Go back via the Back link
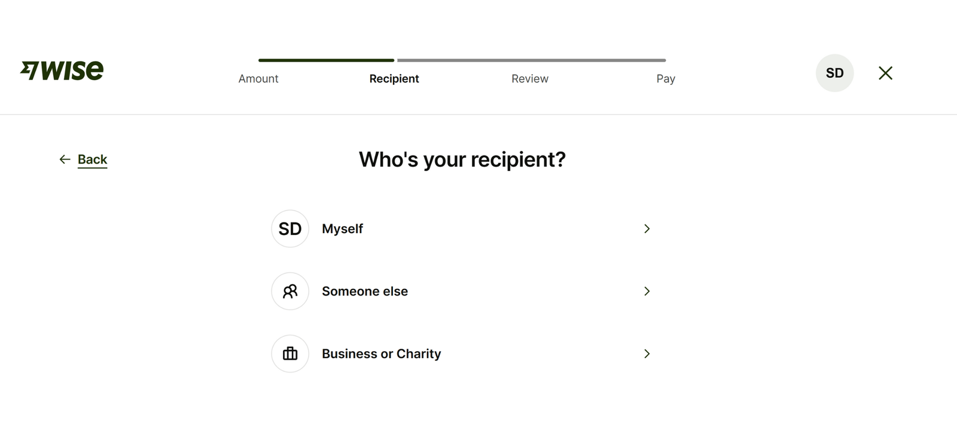 [x=92, y=159]
